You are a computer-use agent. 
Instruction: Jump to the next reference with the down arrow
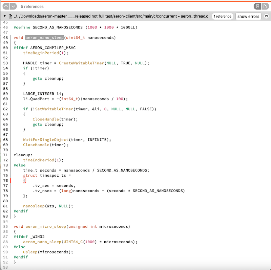(13, 6)
